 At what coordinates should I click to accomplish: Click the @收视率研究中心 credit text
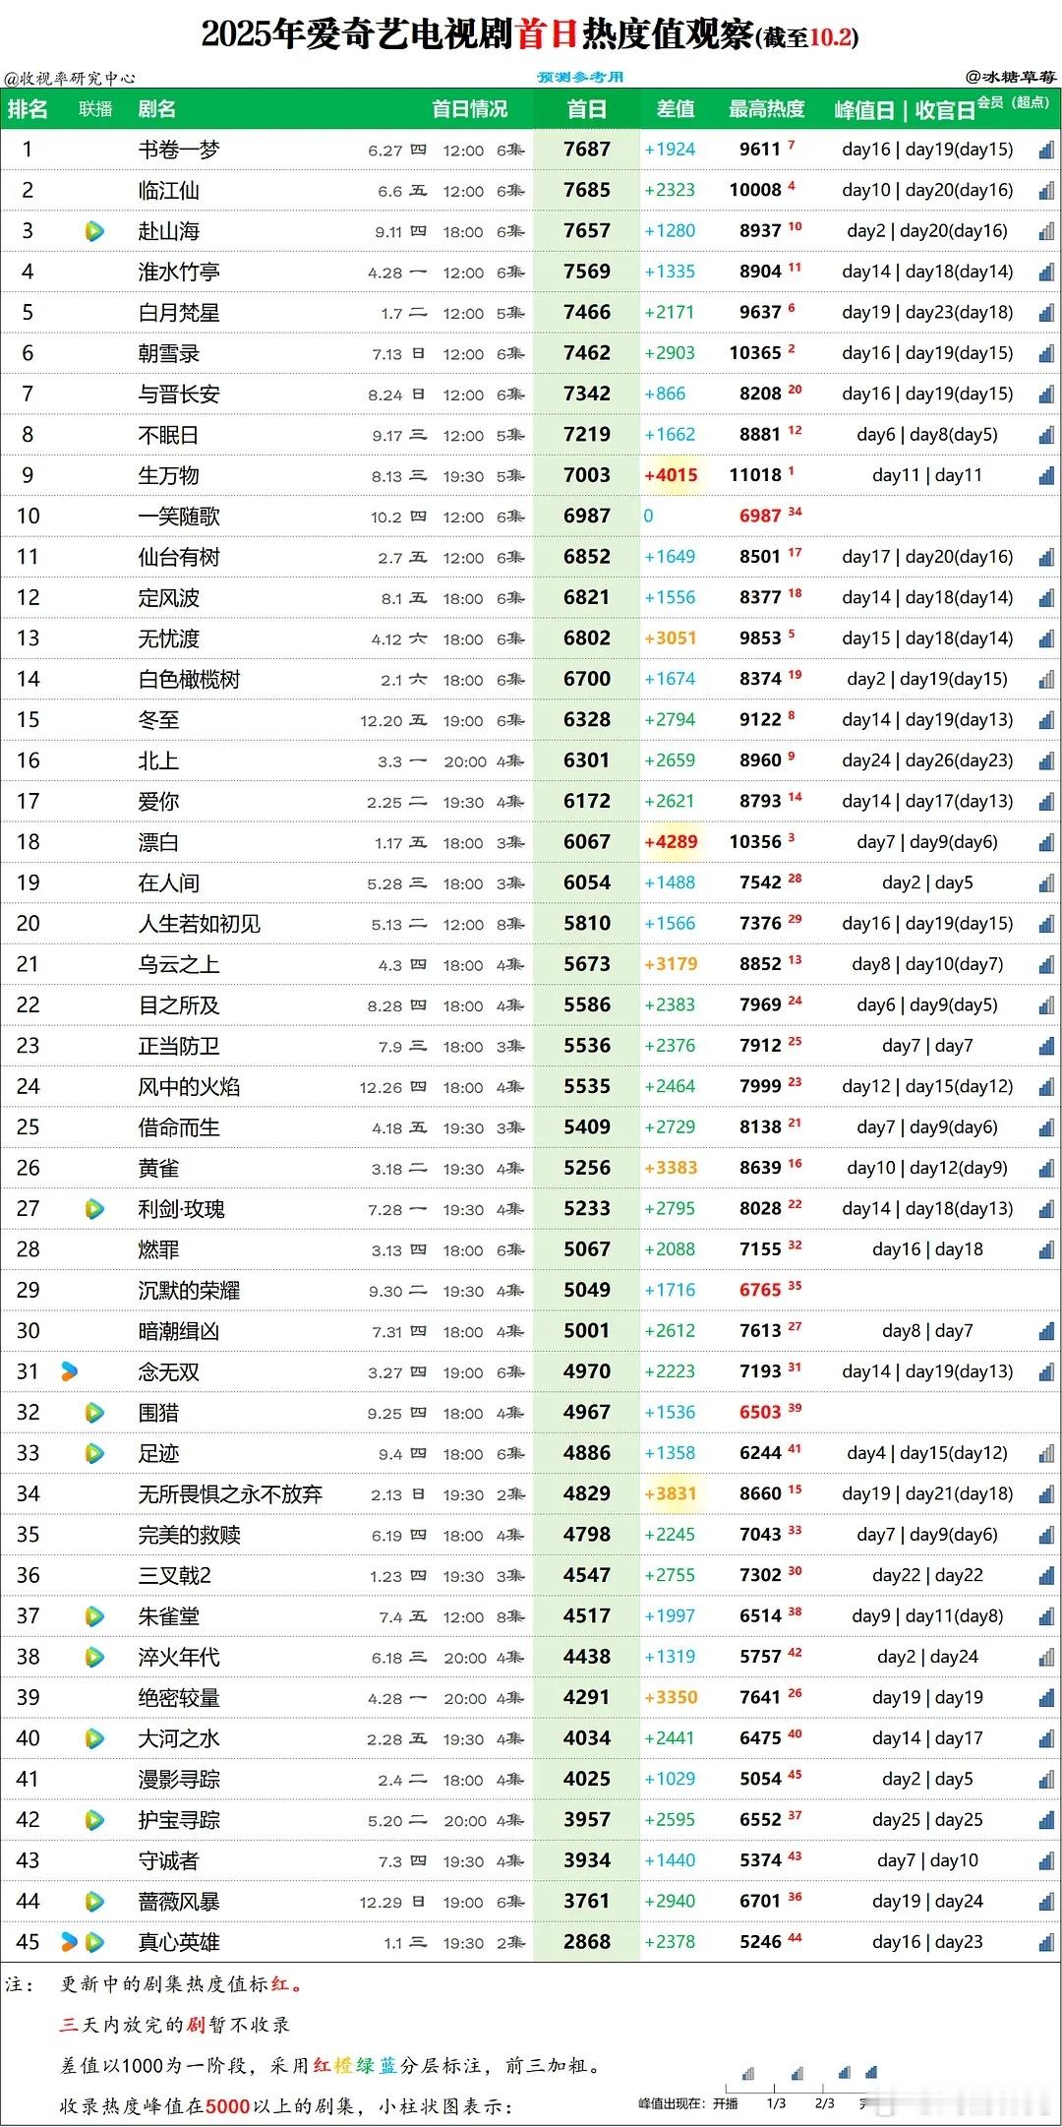click(x=69, y=78)
